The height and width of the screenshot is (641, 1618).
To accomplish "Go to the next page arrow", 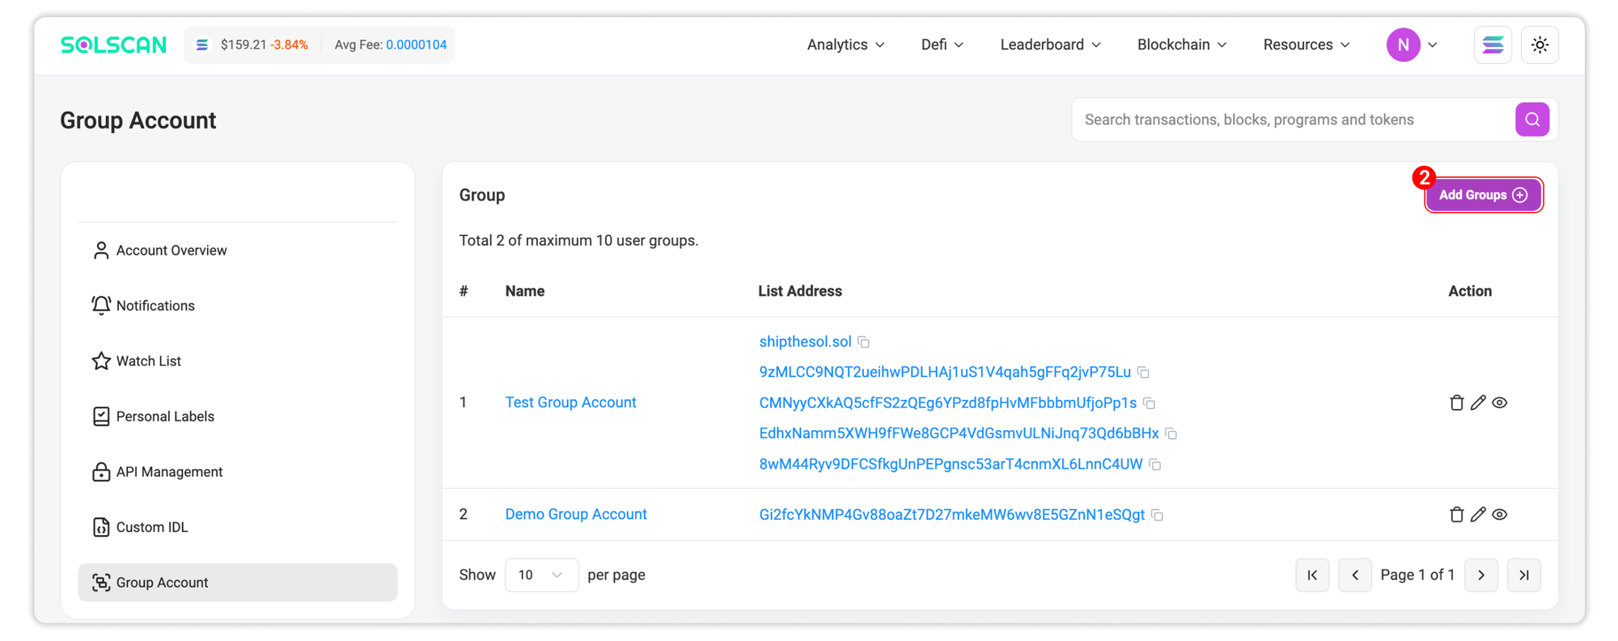I will pyautogui.click(x=1480, y=575).
